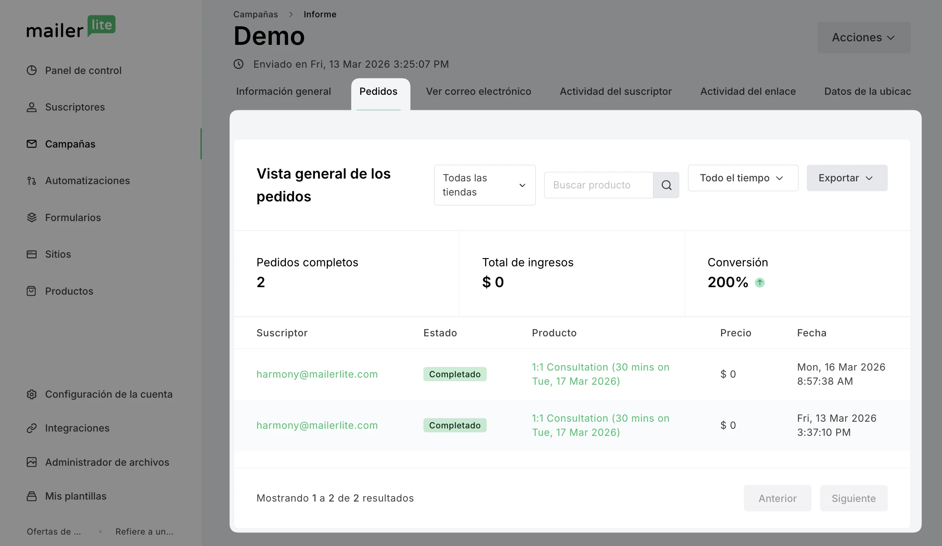Open Actividad del enlace tab
This screenshot has height=546, width=942.
click(748, 91)
